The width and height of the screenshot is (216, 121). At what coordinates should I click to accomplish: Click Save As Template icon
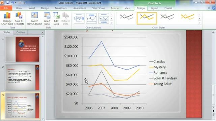tap(19, 18)
